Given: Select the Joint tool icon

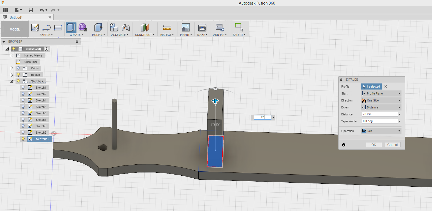Looking at the screenshot, I should pos(126,28).
